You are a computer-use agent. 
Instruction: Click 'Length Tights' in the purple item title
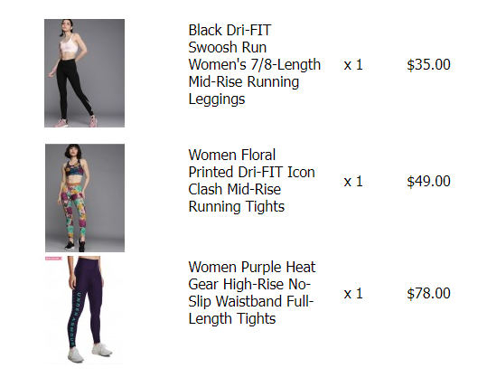(x=232, y=319)
